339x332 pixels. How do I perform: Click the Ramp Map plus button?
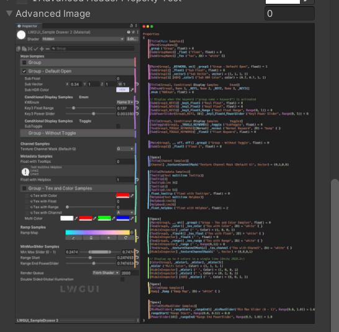(109, 238)
